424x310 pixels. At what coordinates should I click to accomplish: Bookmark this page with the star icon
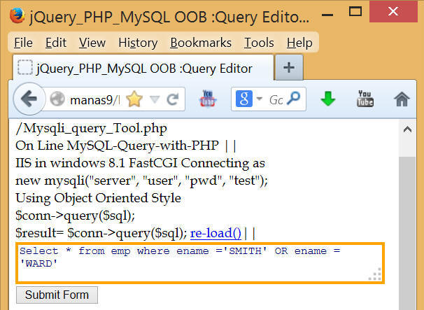[134, 99]
